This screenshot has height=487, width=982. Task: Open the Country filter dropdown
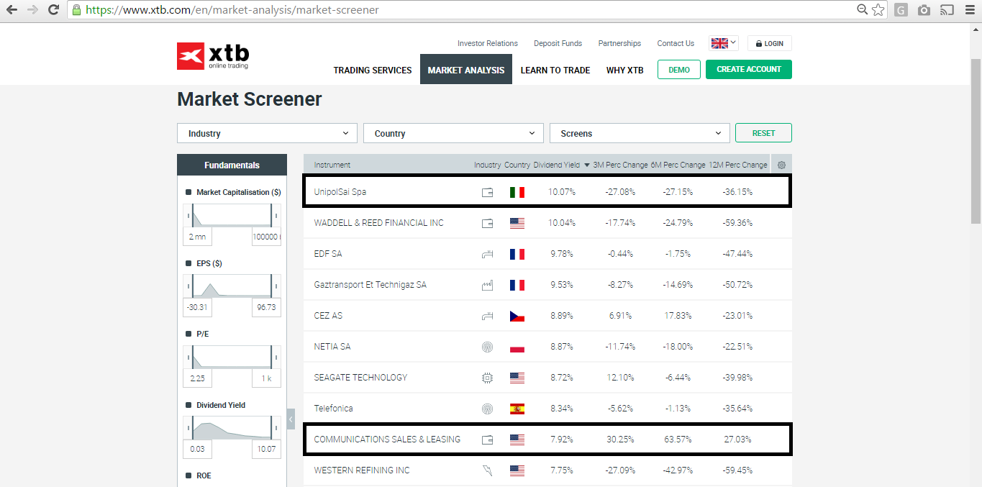(x=453, y=133)
